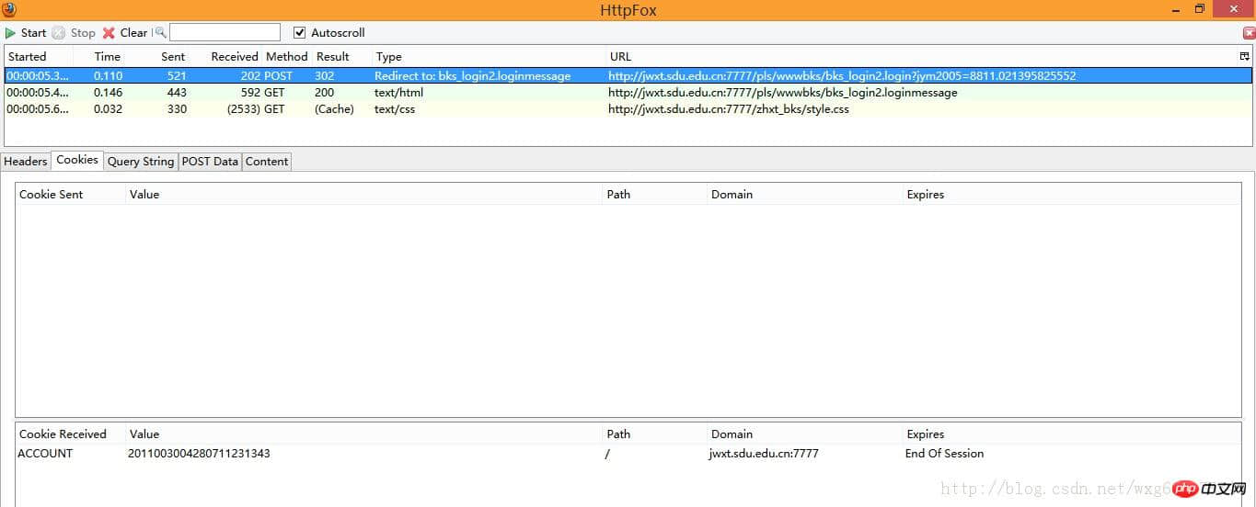
Task: Restore the HttpFox window size
Action: click(1199, 10)
